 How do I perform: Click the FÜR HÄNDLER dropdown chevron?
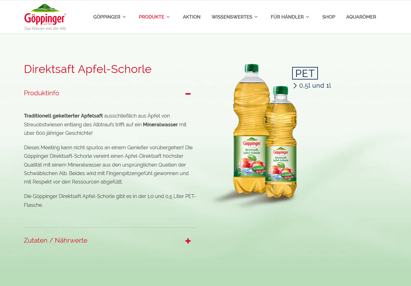coord(308,17)
